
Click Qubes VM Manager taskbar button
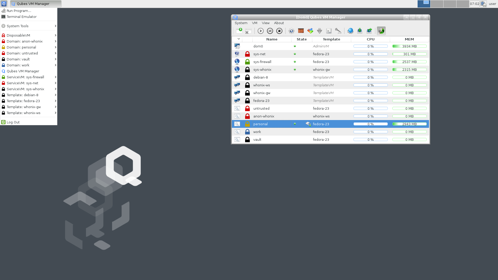click(x=36, y=4)
